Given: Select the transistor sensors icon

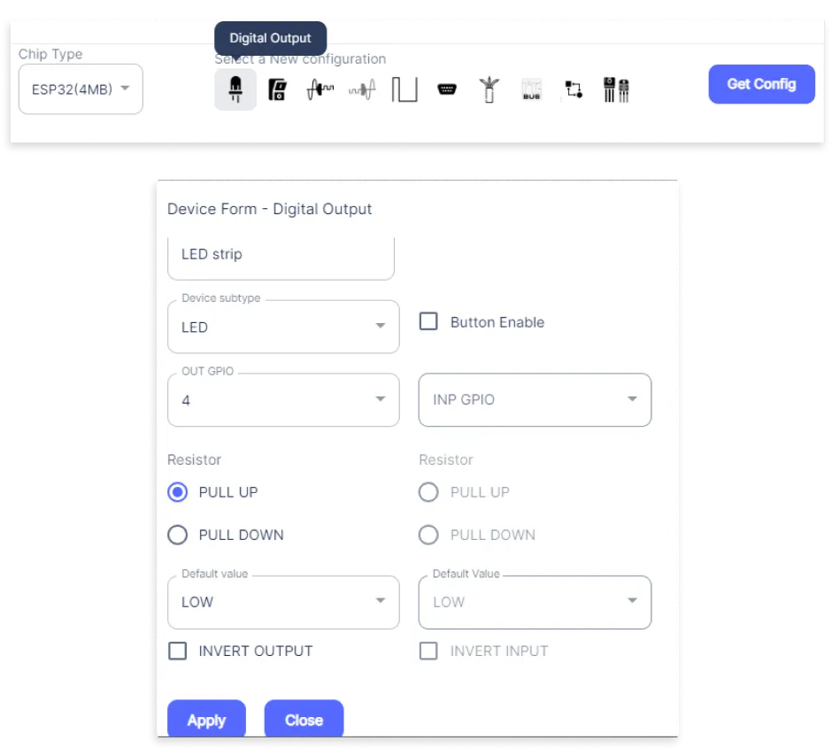Looking at the screenshot, I should (x=616, y=89).
